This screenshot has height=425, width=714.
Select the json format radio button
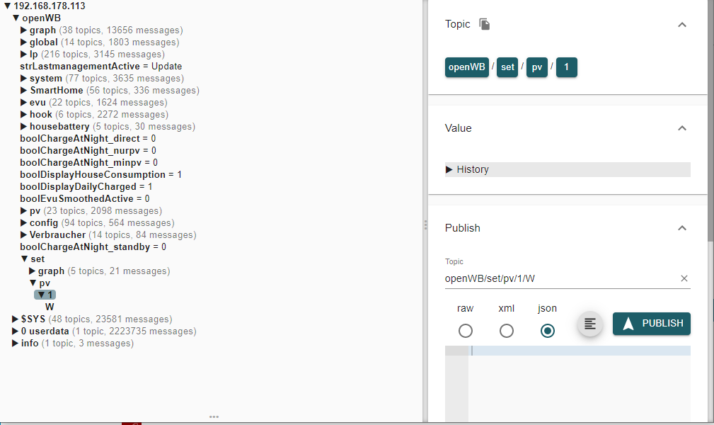547,331
